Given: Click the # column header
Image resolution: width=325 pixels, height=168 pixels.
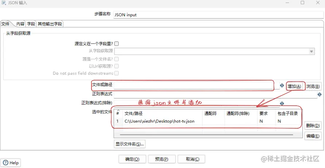Looking at the screenshot, I should pos(118,113).
